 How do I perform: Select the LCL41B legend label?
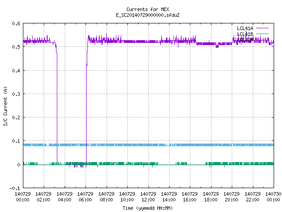click(245, 34)
